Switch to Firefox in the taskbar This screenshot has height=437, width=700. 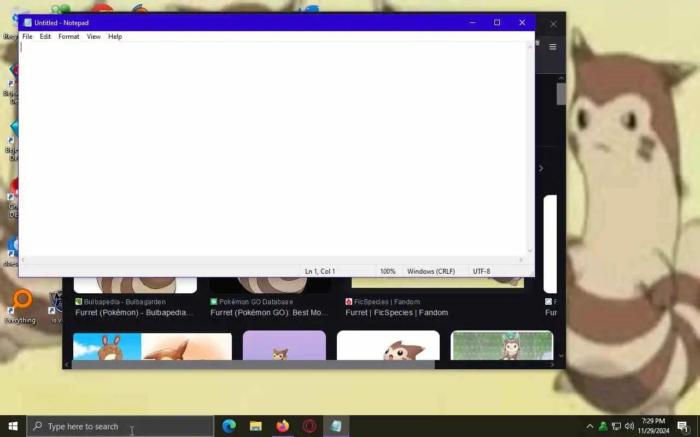pos(283,426)
